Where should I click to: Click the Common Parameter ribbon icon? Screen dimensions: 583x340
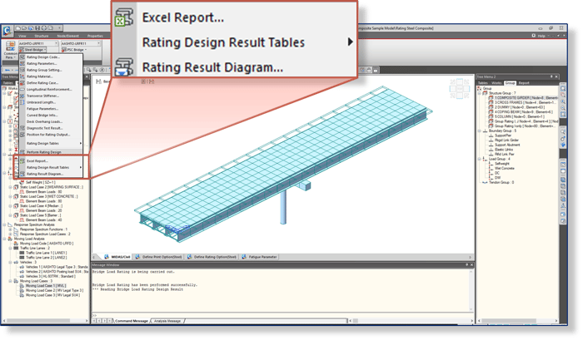click(9, 47)
